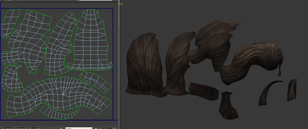Select the tall symmetric UV island with notched top
The image size is (308, 129).
90,40
